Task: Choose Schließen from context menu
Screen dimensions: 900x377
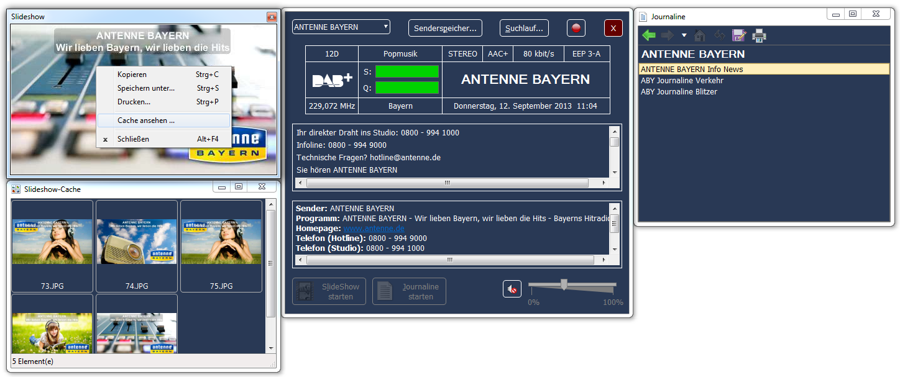Action: (x=163, y=139)
